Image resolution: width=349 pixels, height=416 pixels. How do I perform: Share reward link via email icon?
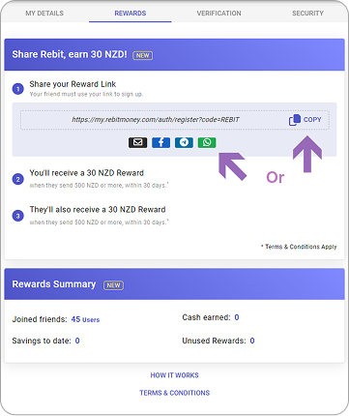138,142
